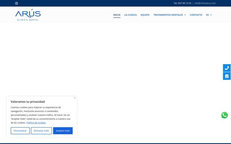Viewport: 231px width, 144px height.
Task: Expand the TRATAMIENTOS DENTALES dropdown
Action: 170,15
